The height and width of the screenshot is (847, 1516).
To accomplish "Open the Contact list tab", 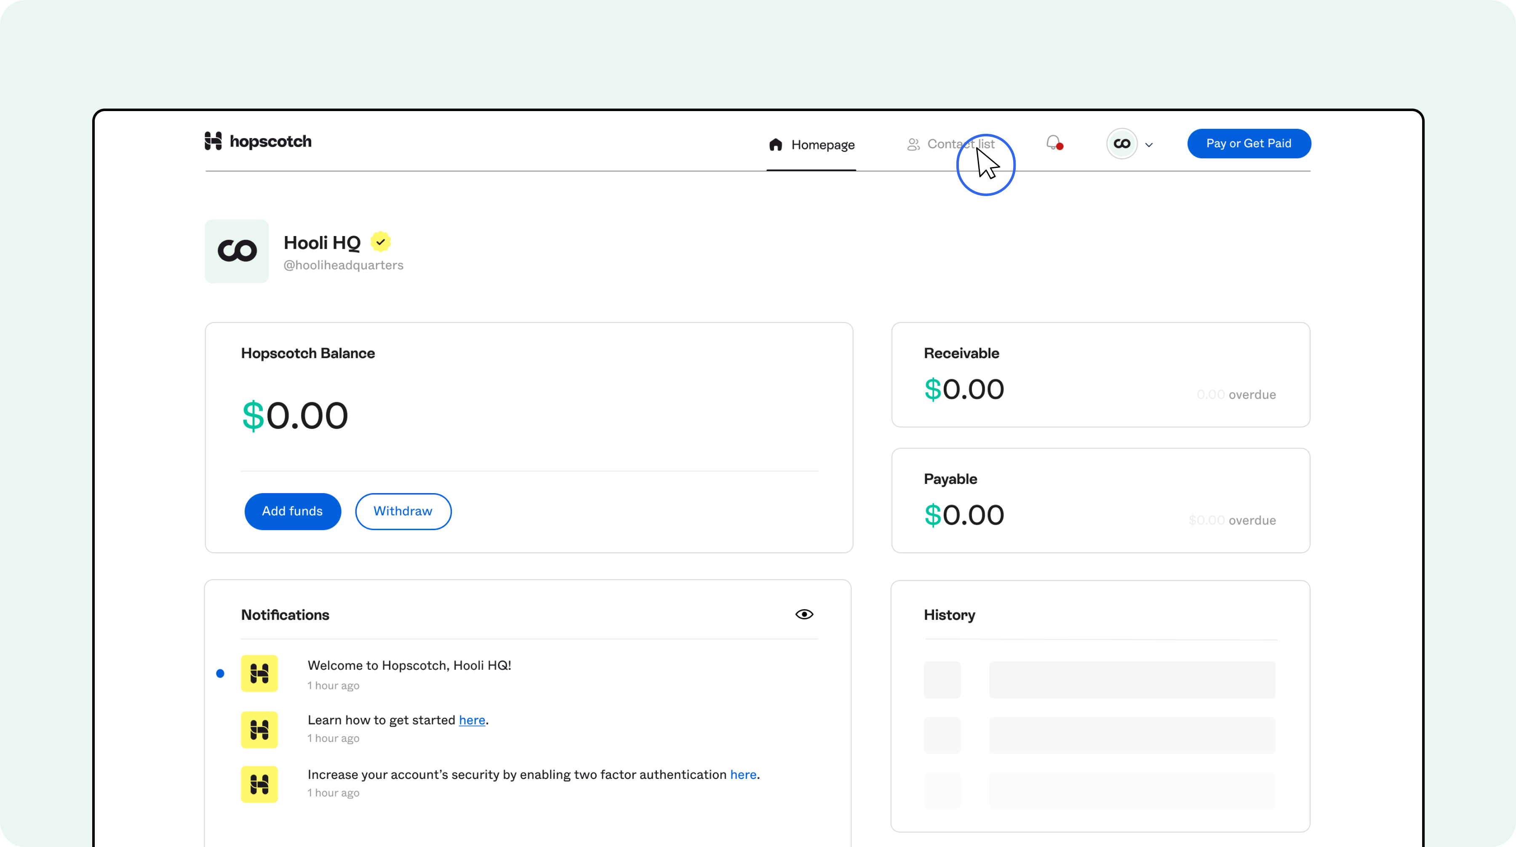I will pyautogui.click(x=960, y=144).
